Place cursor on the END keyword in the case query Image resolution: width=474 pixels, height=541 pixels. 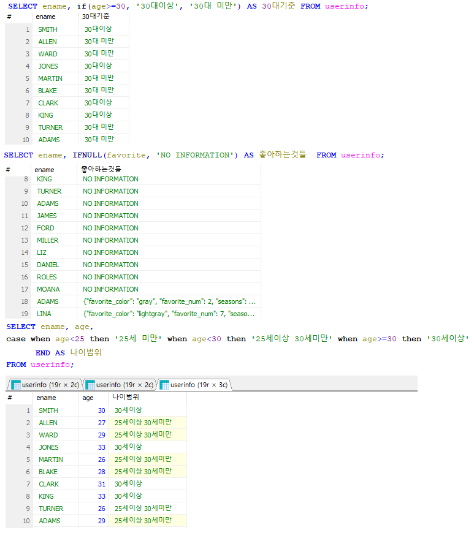[43, 353]
